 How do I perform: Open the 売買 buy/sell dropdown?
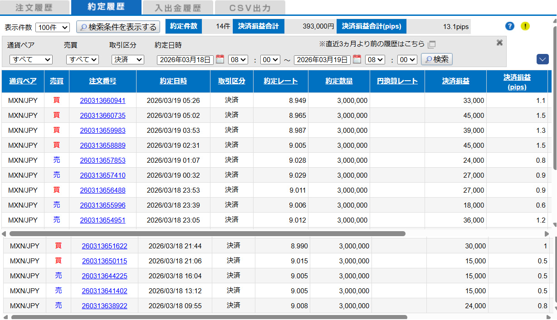82,59
